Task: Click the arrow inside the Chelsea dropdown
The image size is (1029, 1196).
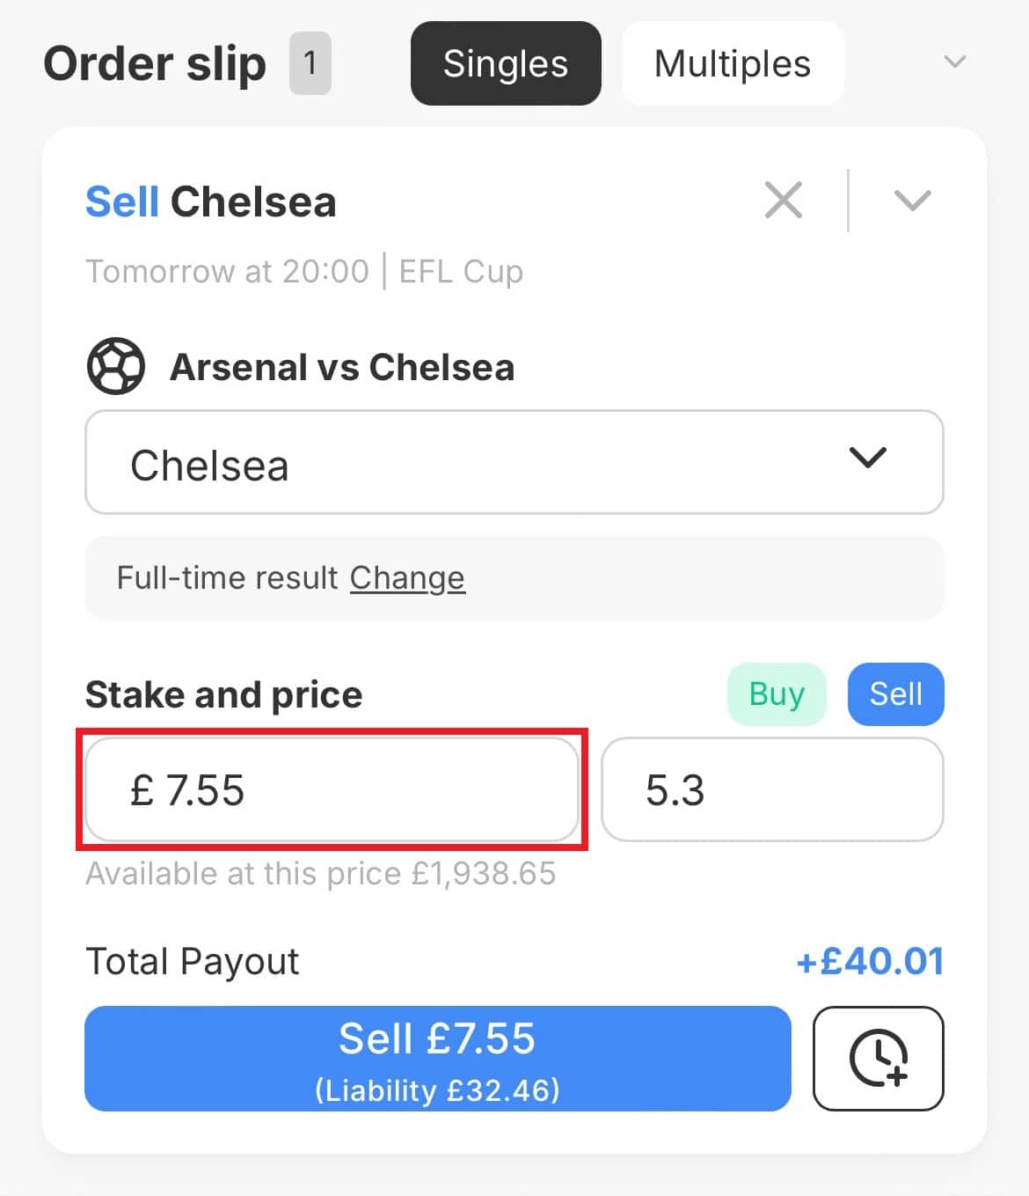Action: (x=867, y=459)
